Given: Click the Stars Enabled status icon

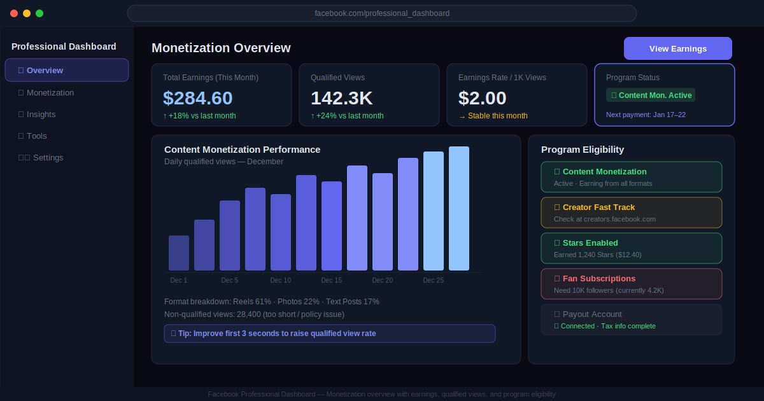Looking at the screenshot, I should 557,243.
